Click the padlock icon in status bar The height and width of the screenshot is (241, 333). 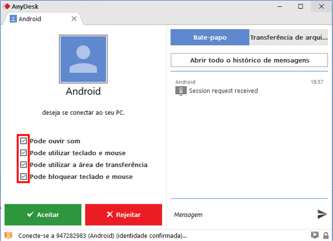[326, 235]
